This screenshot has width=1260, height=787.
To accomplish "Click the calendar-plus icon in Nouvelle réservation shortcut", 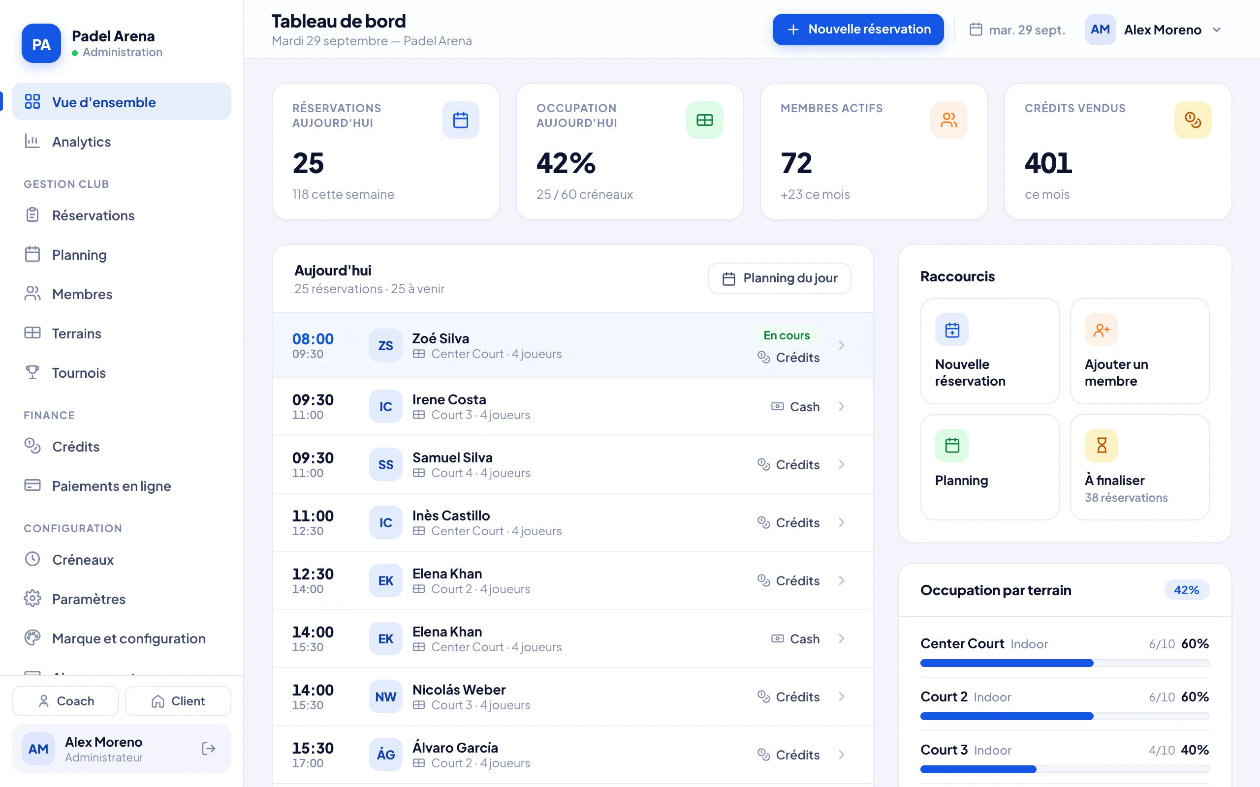I will point(952,330).
